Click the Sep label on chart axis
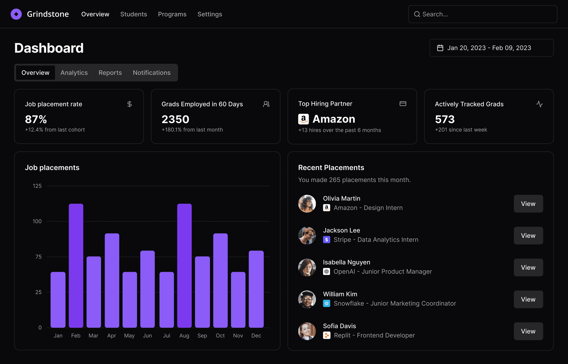Screen dimensions: 568x364 pos(202,335)
